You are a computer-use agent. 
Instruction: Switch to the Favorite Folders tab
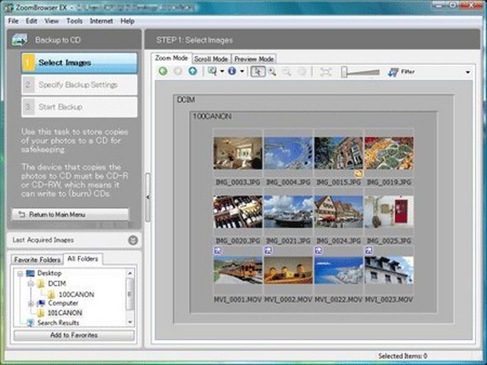pyautogui.click(x=37, y=259)
